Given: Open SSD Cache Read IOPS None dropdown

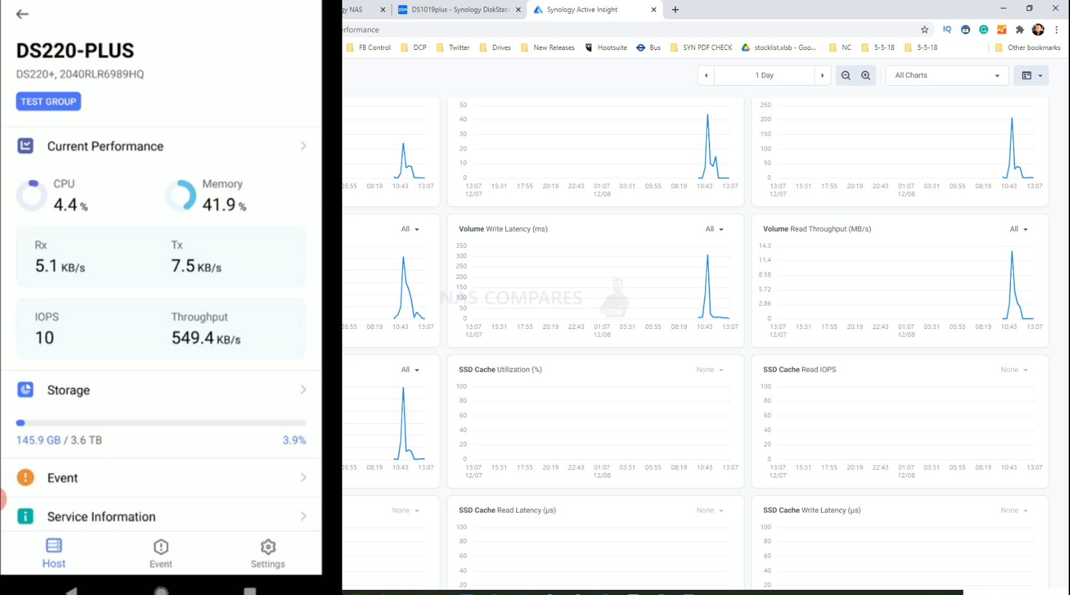Looking at the screenshot, I should (x=1014, y=370).
